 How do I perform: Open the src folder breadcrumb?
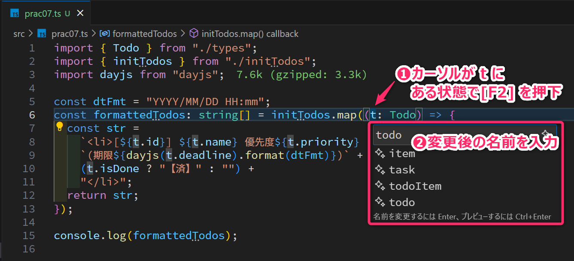pos(19,33)
